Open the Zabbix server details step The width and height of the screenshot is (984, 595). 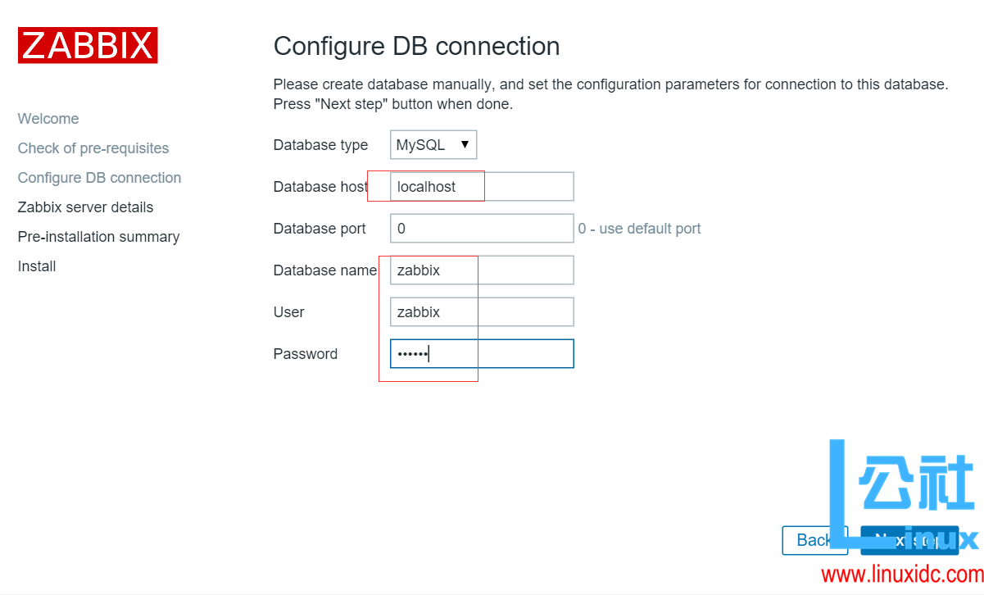pos(85,207)
